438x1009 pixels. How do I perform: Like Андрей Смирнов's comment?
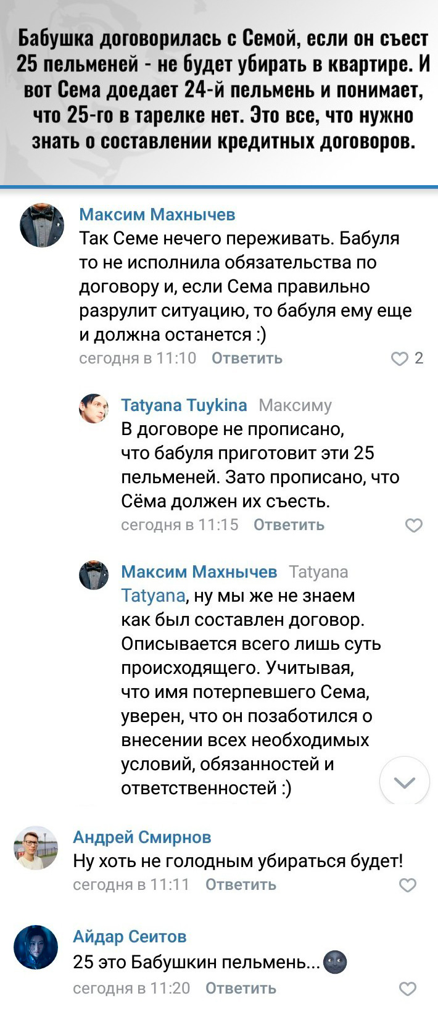point(408,886)
